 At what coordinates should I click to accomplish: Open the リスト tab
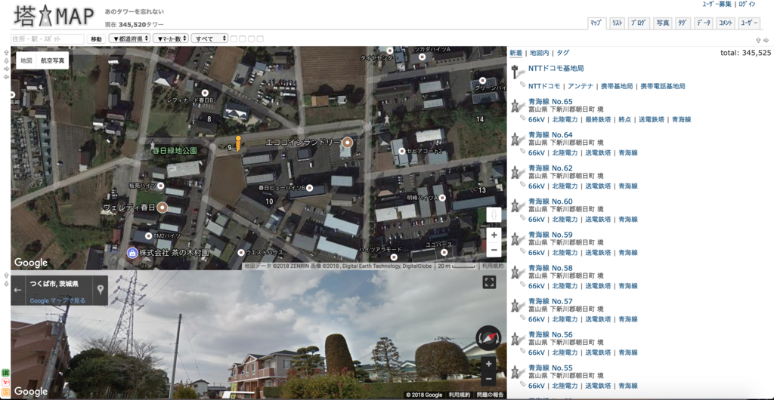[x=618, y=23]
